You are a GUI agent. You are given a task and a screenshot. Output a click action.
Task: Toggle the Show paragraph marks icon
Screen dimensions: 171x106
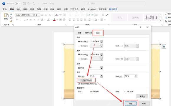coord(107,15)
